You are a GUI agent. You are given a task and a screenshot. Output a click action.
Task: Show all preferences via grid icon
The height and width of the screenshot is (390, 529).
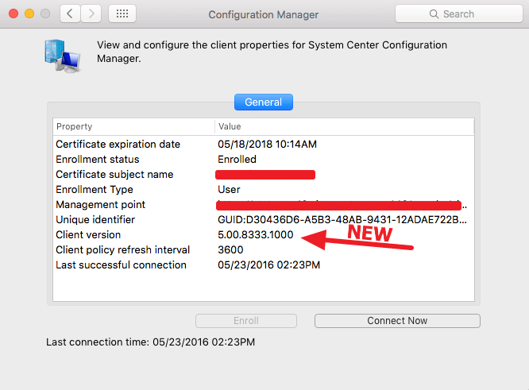(122, 14)
